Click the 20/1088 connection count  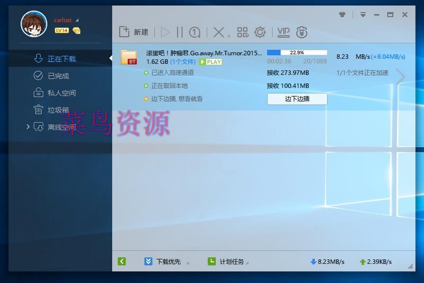pyautogui.click(x=315, y=61)
